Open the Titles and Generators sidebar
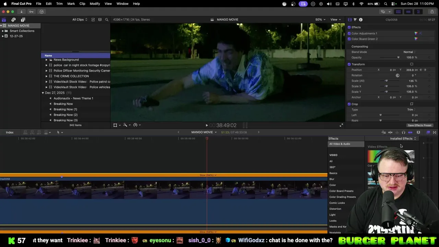This screenshot has width=439, height=247. [23, 20]
